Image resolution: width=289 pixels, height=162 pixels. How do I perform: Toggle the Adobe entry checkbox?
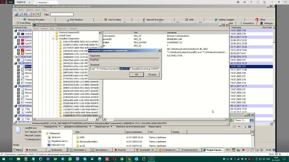coord(19,50)
